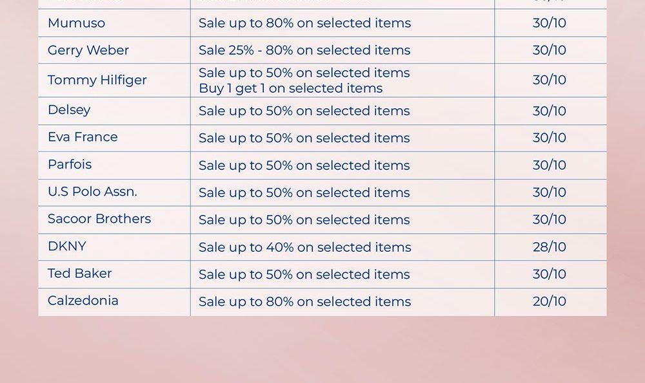Click the DKNY brand name
645x383 pixels.
67,247
